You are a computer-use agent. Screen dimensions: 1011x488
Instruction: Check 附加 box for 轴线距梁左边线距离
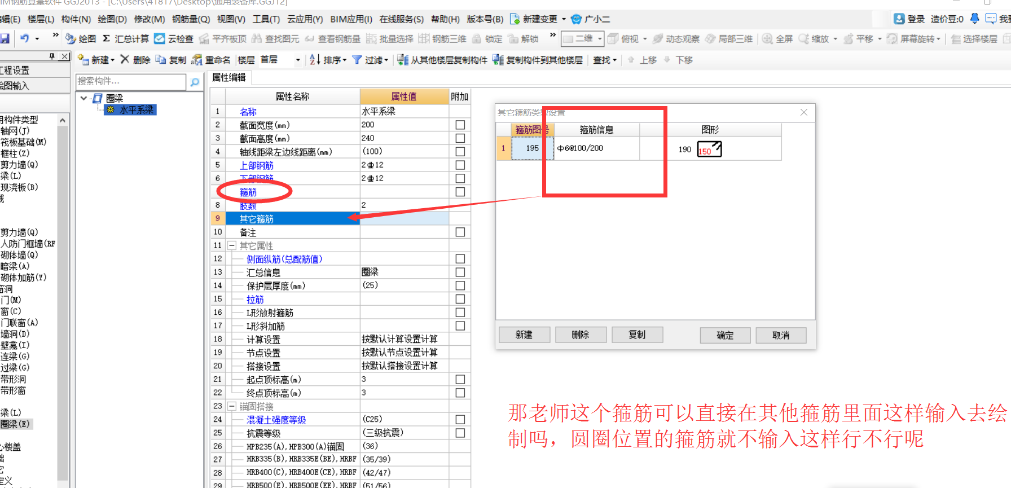point(460,152)
